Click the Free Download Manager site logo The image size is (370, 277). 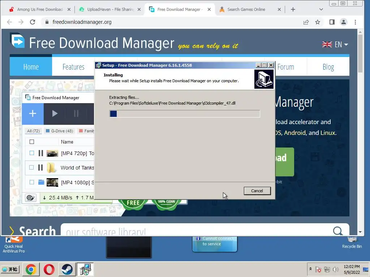17,40
